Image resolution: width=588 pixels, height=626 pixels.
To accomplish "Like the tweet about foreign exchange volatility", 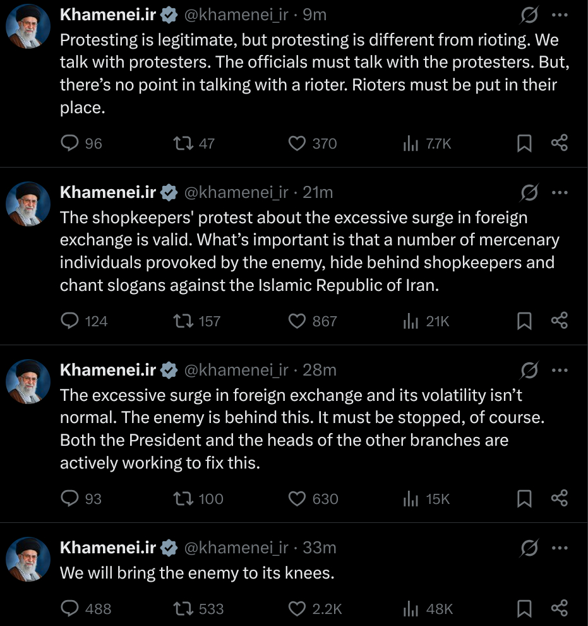I will (297, 499).
